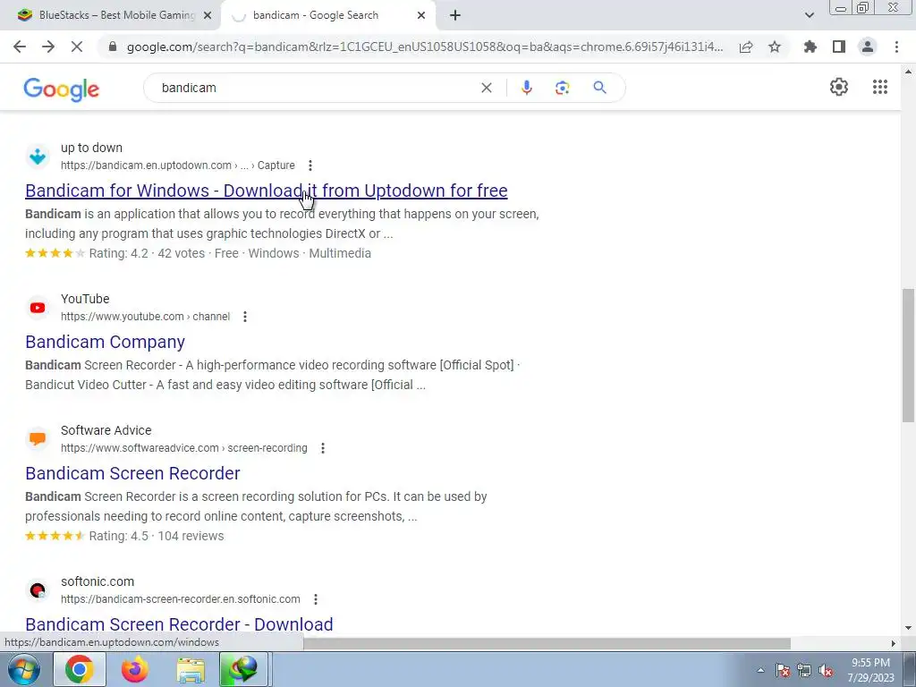Open Internet Download Manager taskbar icon
This screenshot has height=687, width=916.
click(243, 669)
